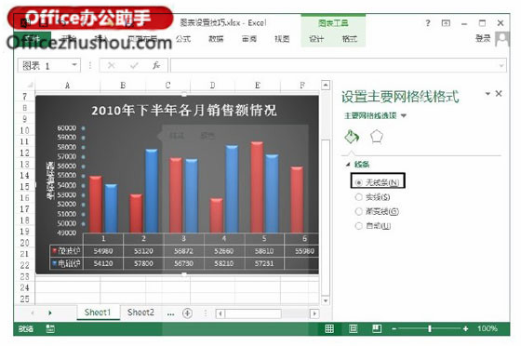Select row 24 header

(x=25, y=287)
